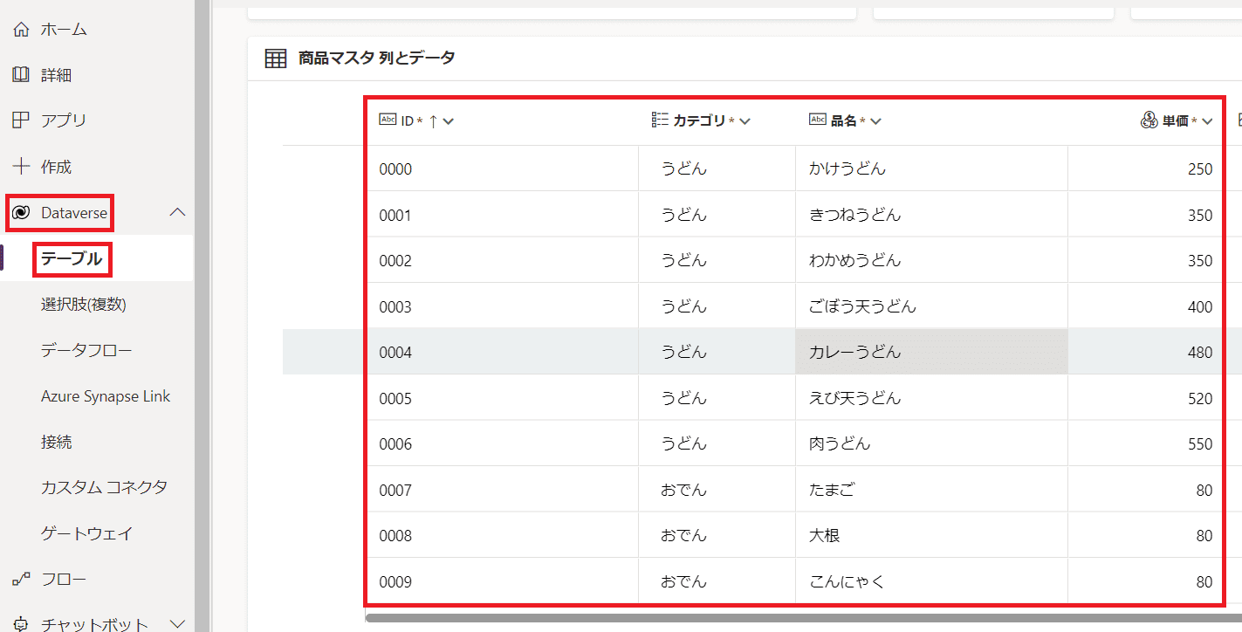Click the ID column header label
Screen dimensions: 1242x632
click(x=407, y=121)
